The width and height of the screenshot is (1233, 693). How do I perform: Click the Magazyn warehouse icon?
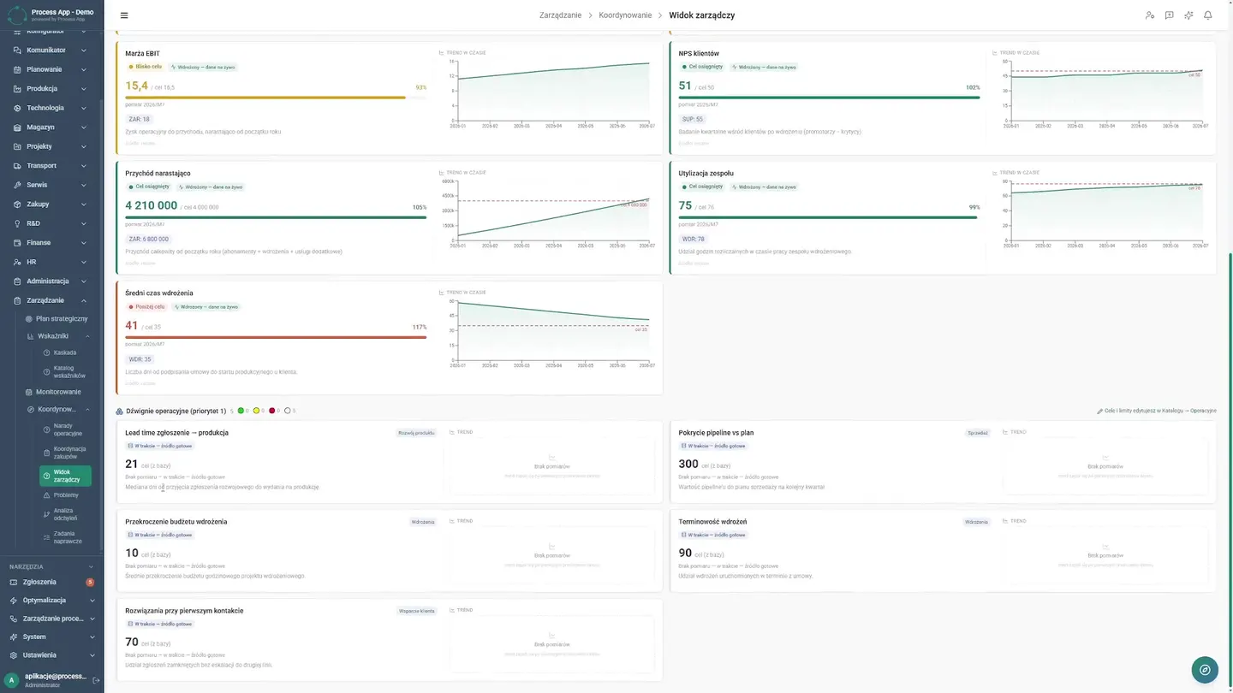[17, 127]
